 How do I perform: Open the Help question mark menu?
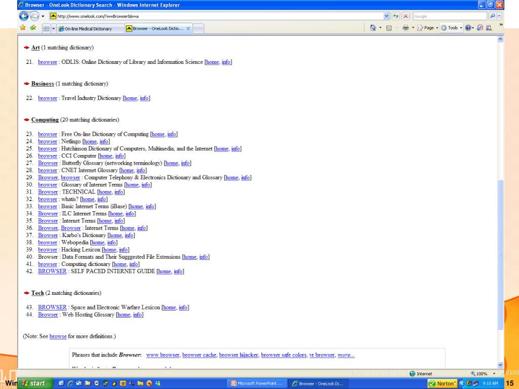(469, 28)
